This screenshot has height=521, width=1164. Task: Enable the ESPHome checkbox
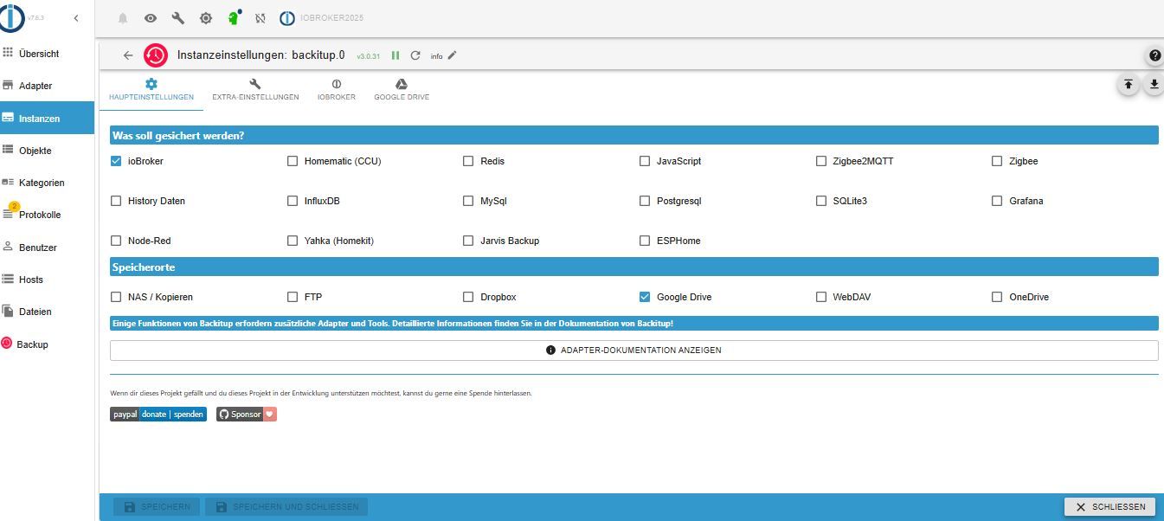click(x=645, y=241)
